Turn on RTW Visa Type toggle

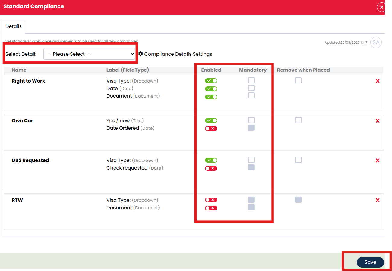point(211,200)
